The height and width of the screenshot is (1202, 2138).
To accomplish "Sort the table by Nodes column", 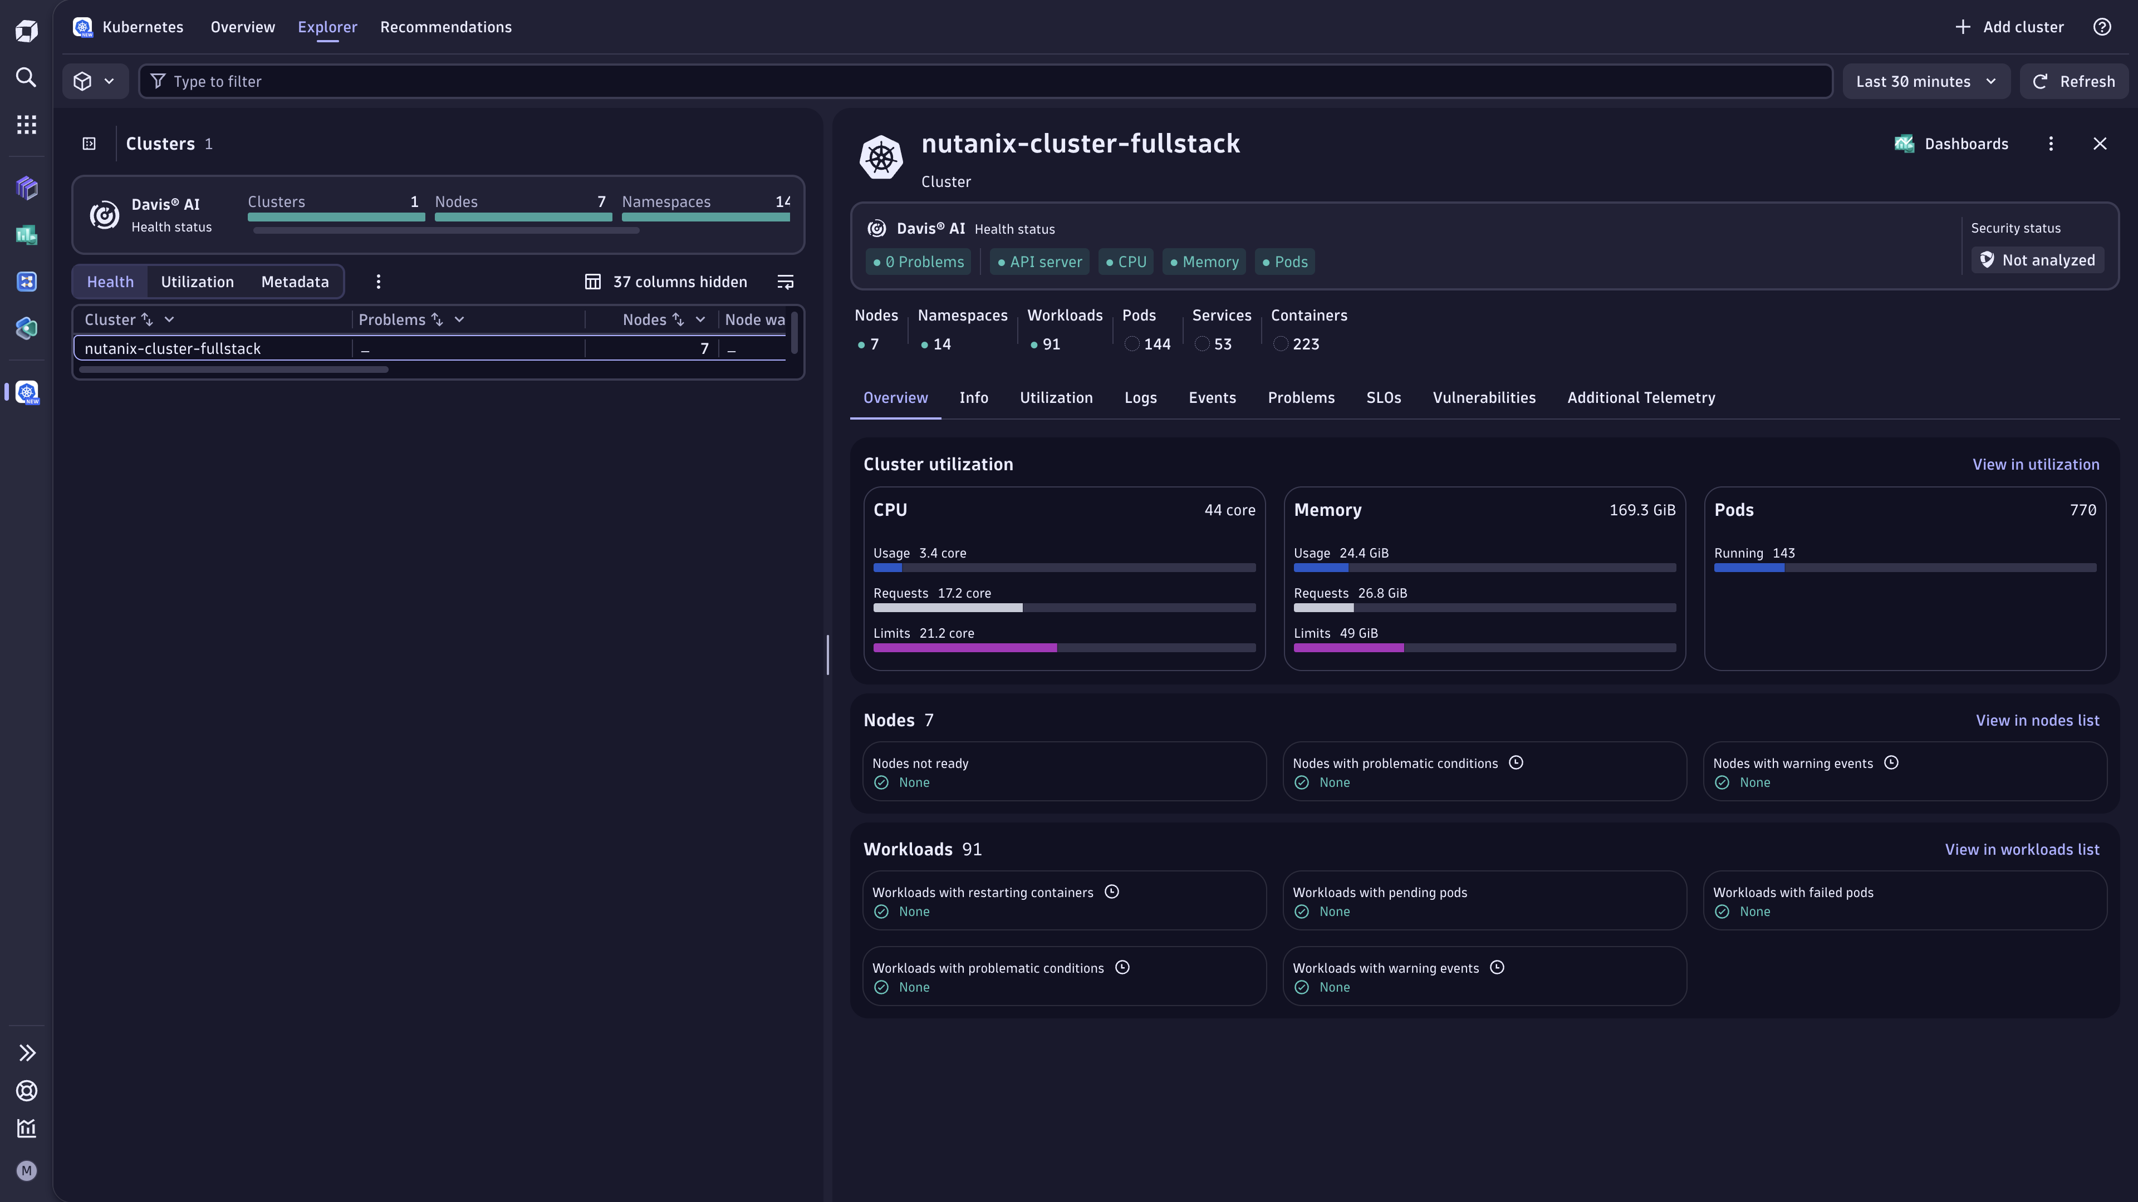I will [678, 320].
